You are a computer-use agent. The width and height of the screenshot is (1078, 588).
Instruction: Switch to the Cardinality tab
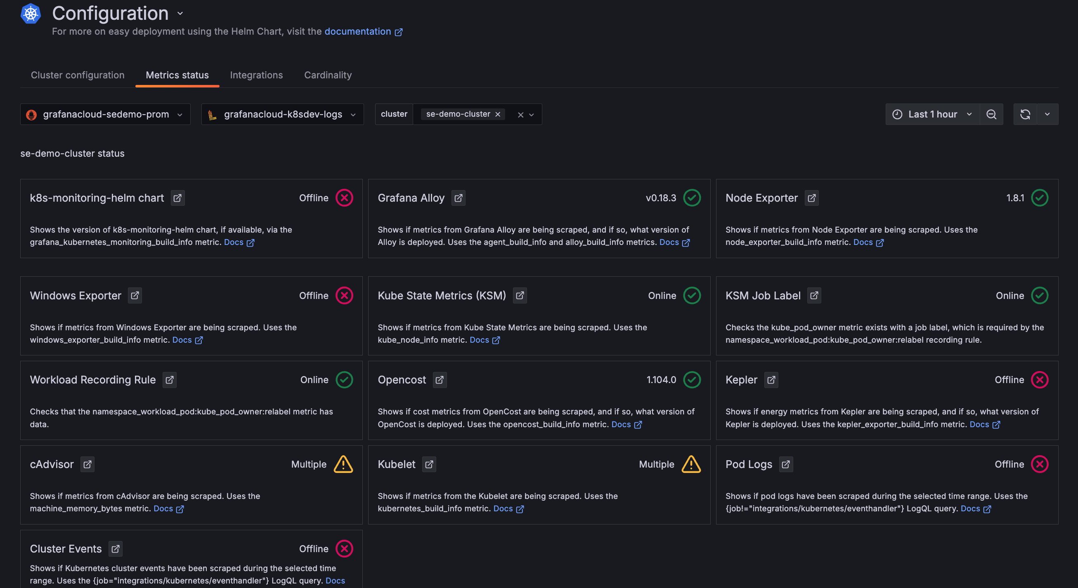328,75
